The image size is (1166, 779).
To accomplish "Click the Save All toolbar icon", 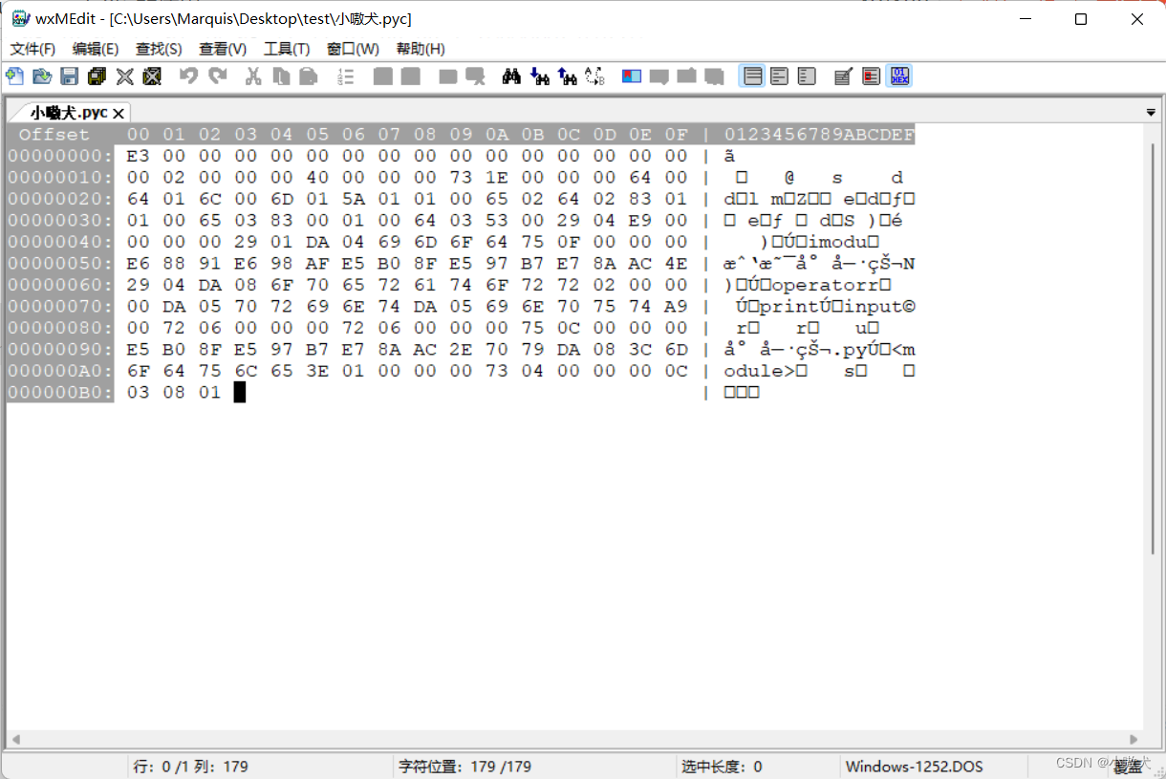I will 97,76.
